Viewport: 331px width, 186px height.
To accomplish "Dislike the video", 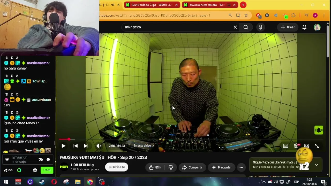I will [171, 167].
